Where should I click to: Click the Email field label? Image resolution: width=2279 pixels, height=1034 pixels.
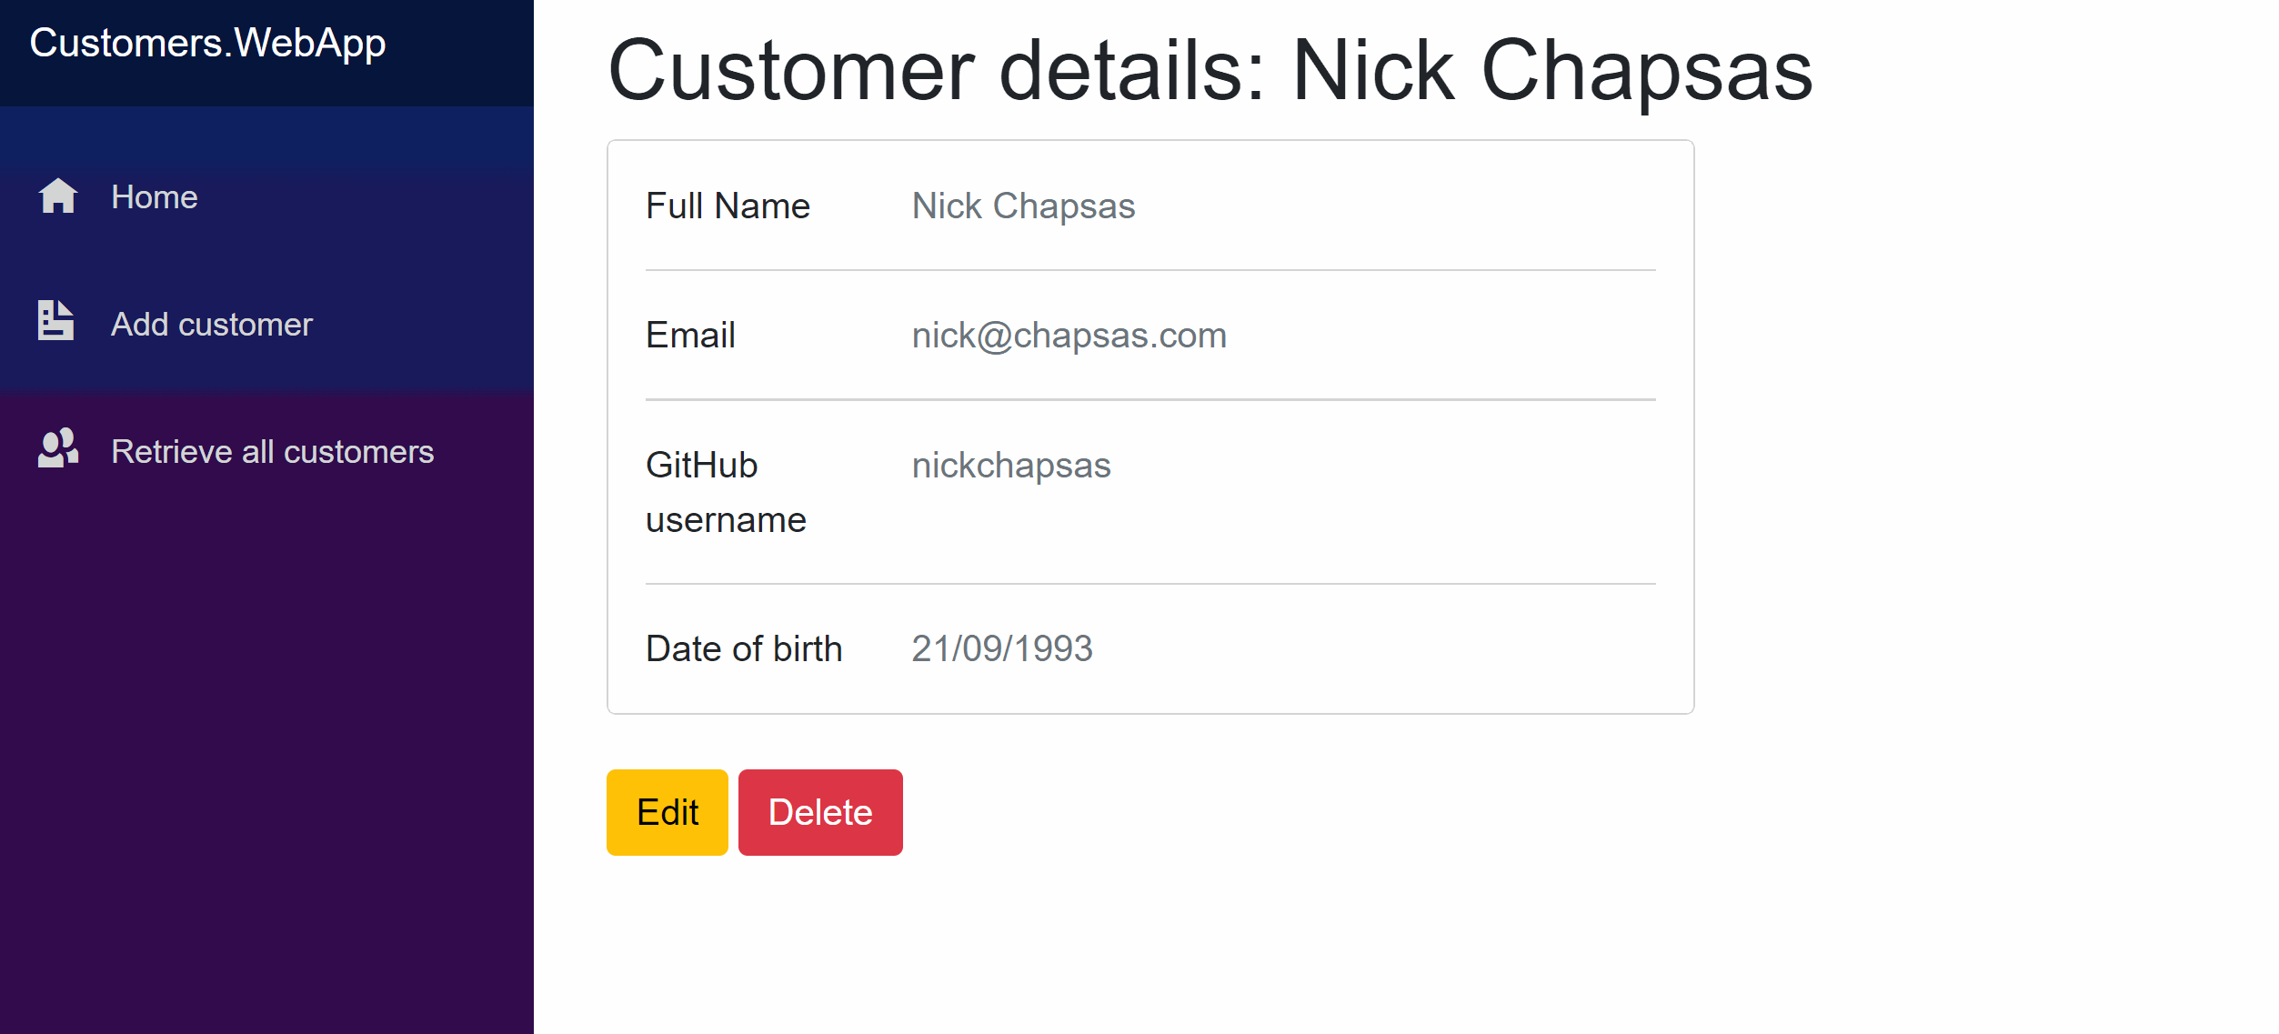tap(690, 336)
